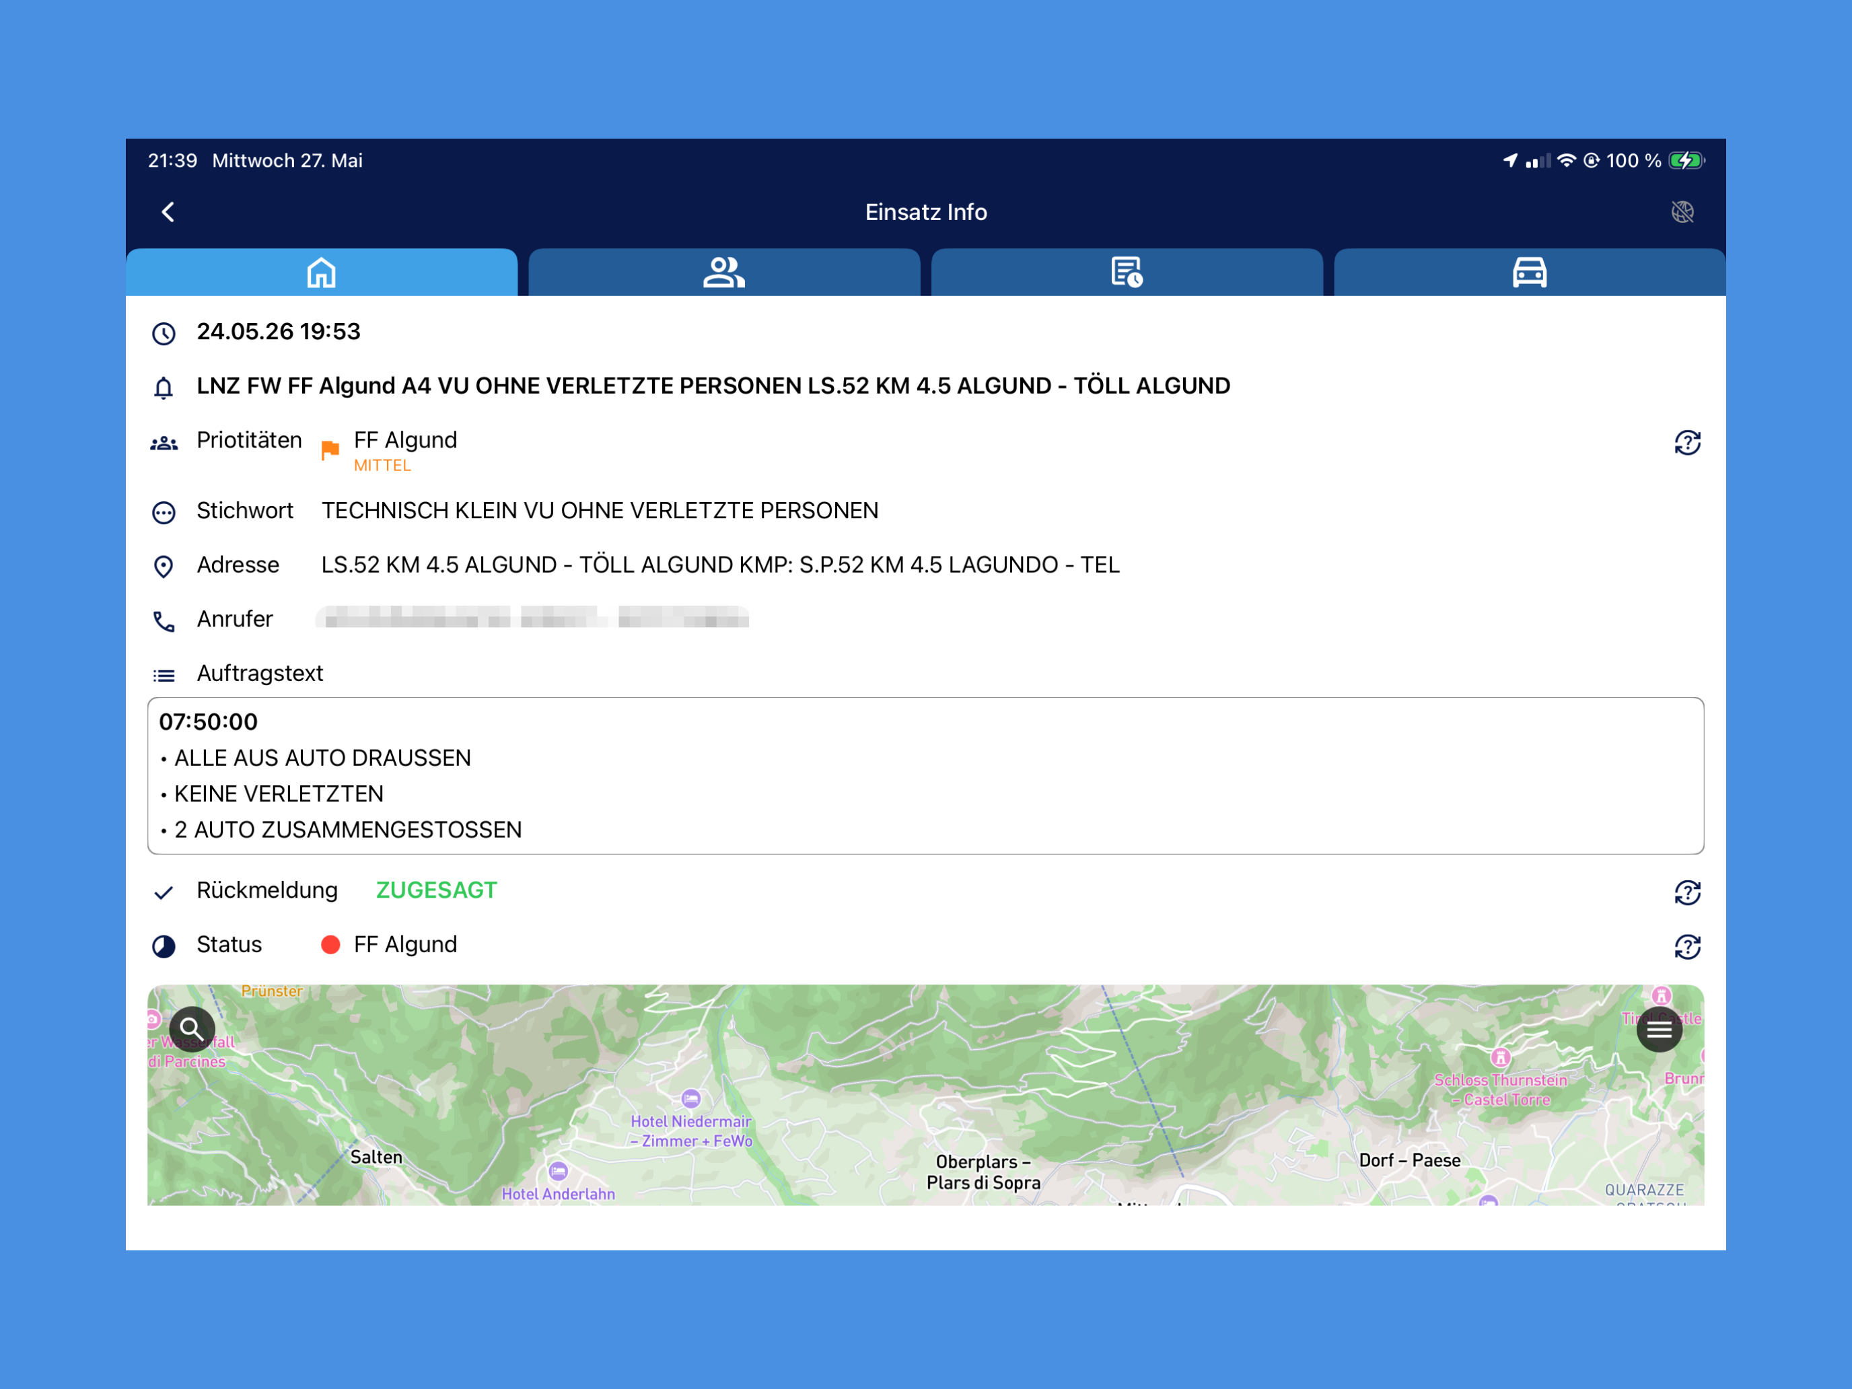Search the map with the magnifier
The height and width of the screenshot is (1389, 1852).
[x=192, y=1029]
